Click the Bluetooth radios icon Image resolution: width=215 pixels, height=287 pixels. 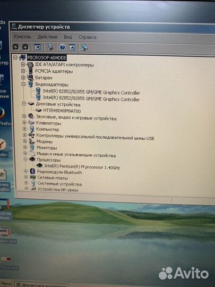click(x=32, y=171)
